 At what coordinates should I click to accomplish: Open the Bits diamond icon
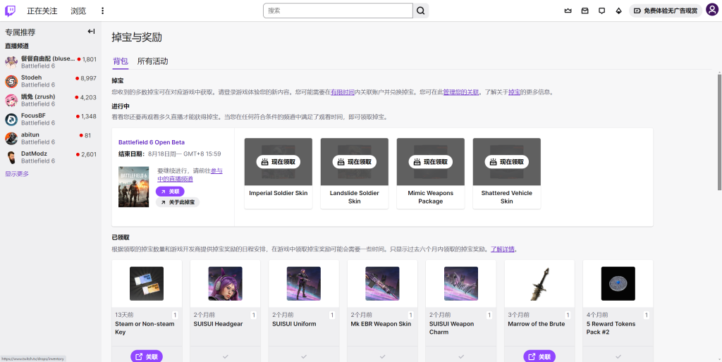pyautogui.click(x=618, y=11)
